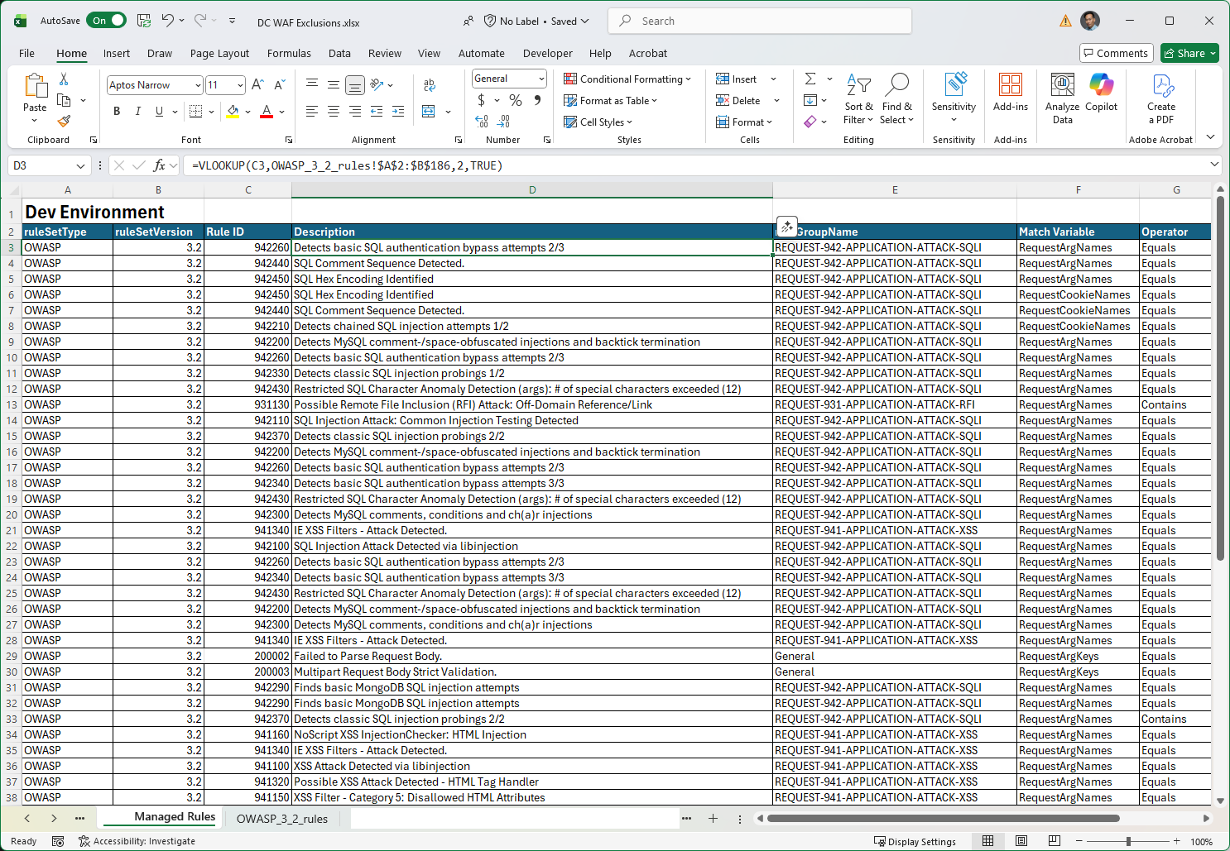Click the zoom slider in status bar
Viewport: 1230px width, 851px height.
click(1128, 841)
